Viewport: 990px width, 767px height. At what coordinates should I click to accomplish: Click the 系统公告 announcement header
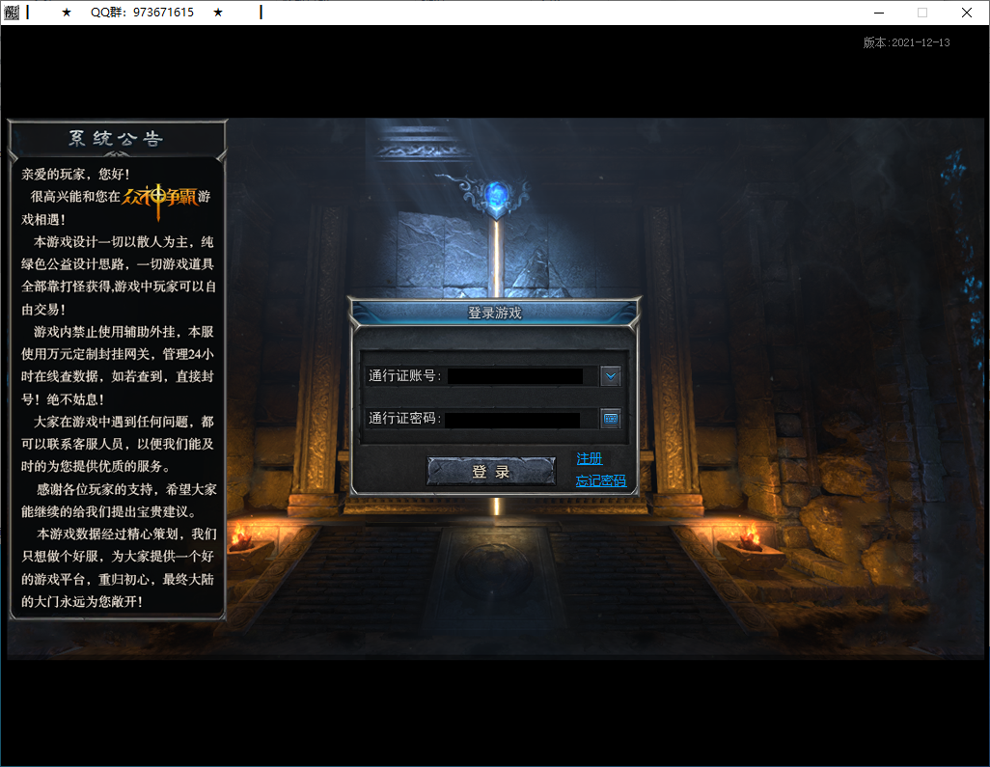point(116,138)
